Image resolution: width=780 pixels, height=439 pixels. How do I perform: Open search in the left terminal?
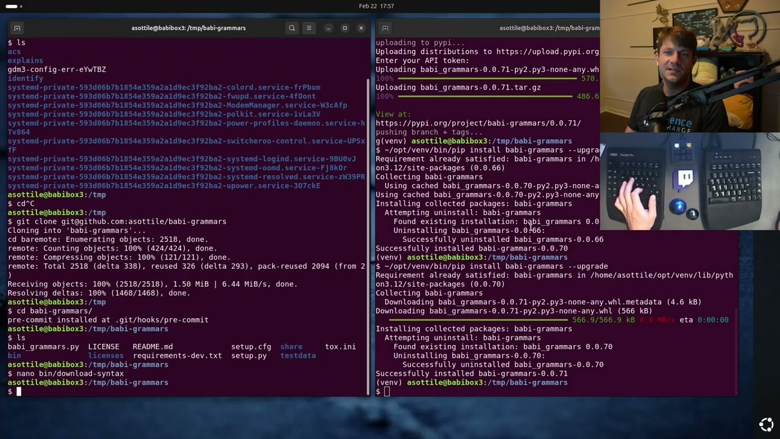[x=292, y=28]
